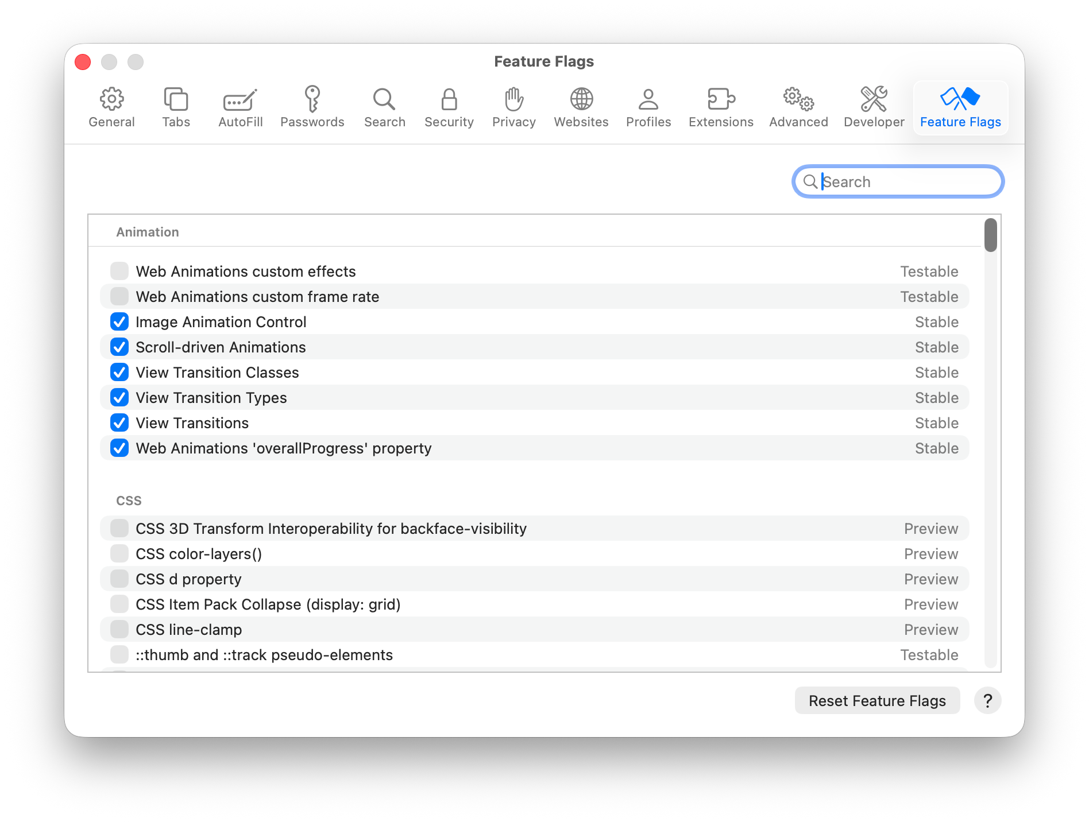Uncheck View Transition Classes

[119, 372]
